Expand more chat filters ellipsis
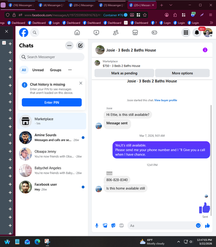The image size is (216, 247). [70, 70]
